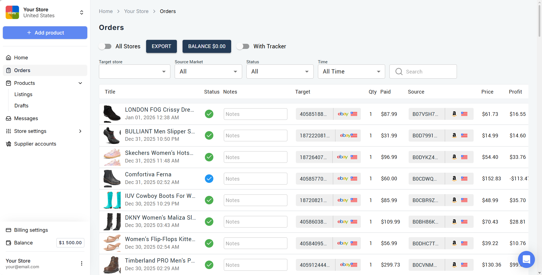Go to Supplier accounts

(x=35, y=144)
